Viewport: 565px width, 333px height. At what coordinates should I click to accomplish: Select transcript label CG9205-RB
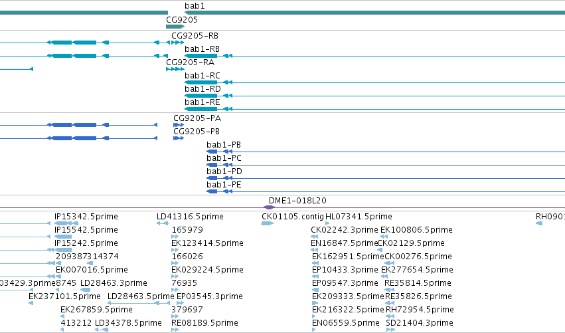click(x=195, y=36)
